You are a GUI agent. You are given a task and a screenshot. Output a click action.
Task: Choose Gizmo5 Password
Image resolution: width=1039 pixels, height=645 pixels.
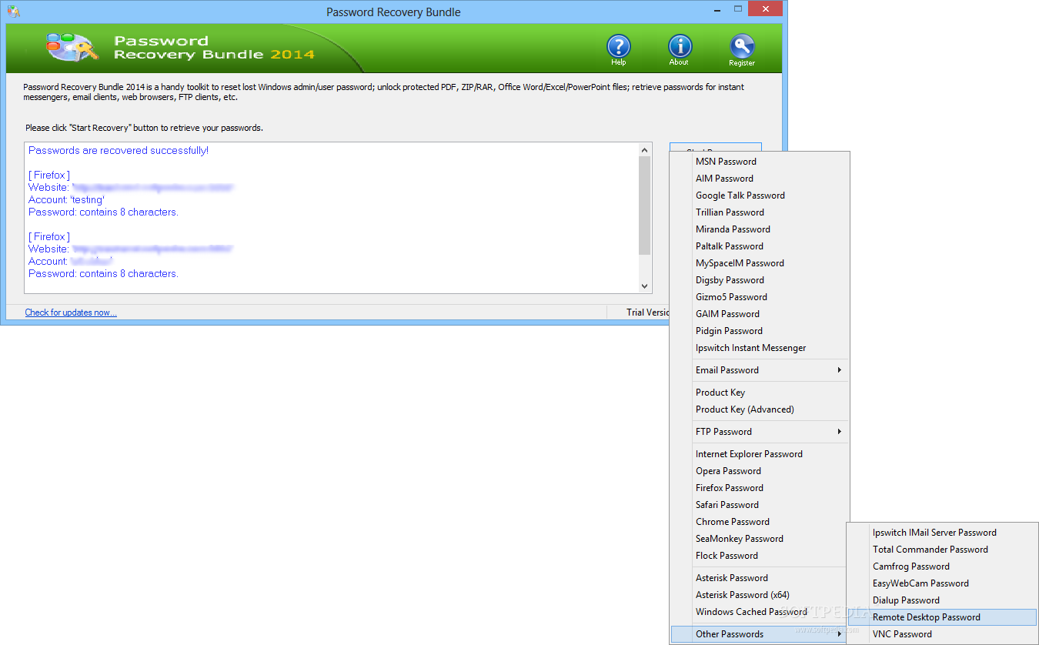[760, 297]
